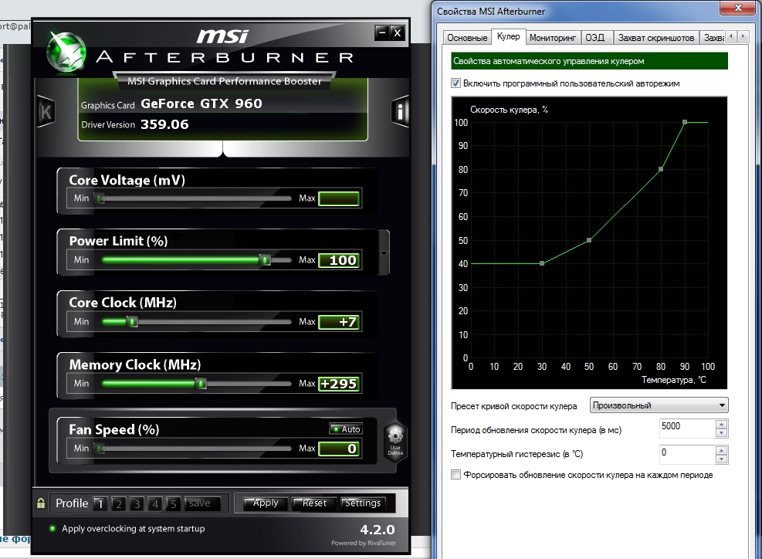Click the fan update period field 5000
Screen dimensions: 762x559
[x=687, y=429]
